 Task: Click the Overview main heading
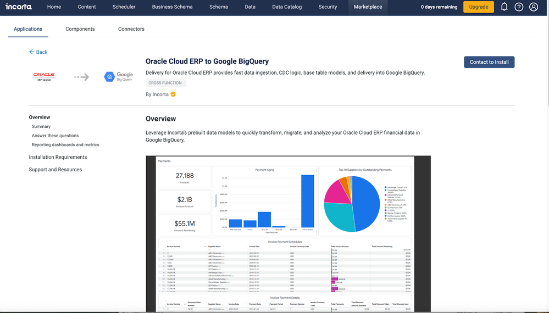pos(160,119)
